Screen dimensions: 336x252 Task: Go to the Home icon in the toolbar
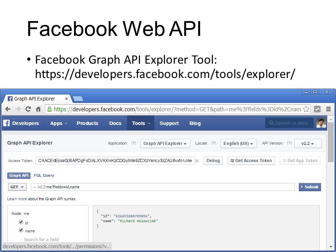point(38,109)
